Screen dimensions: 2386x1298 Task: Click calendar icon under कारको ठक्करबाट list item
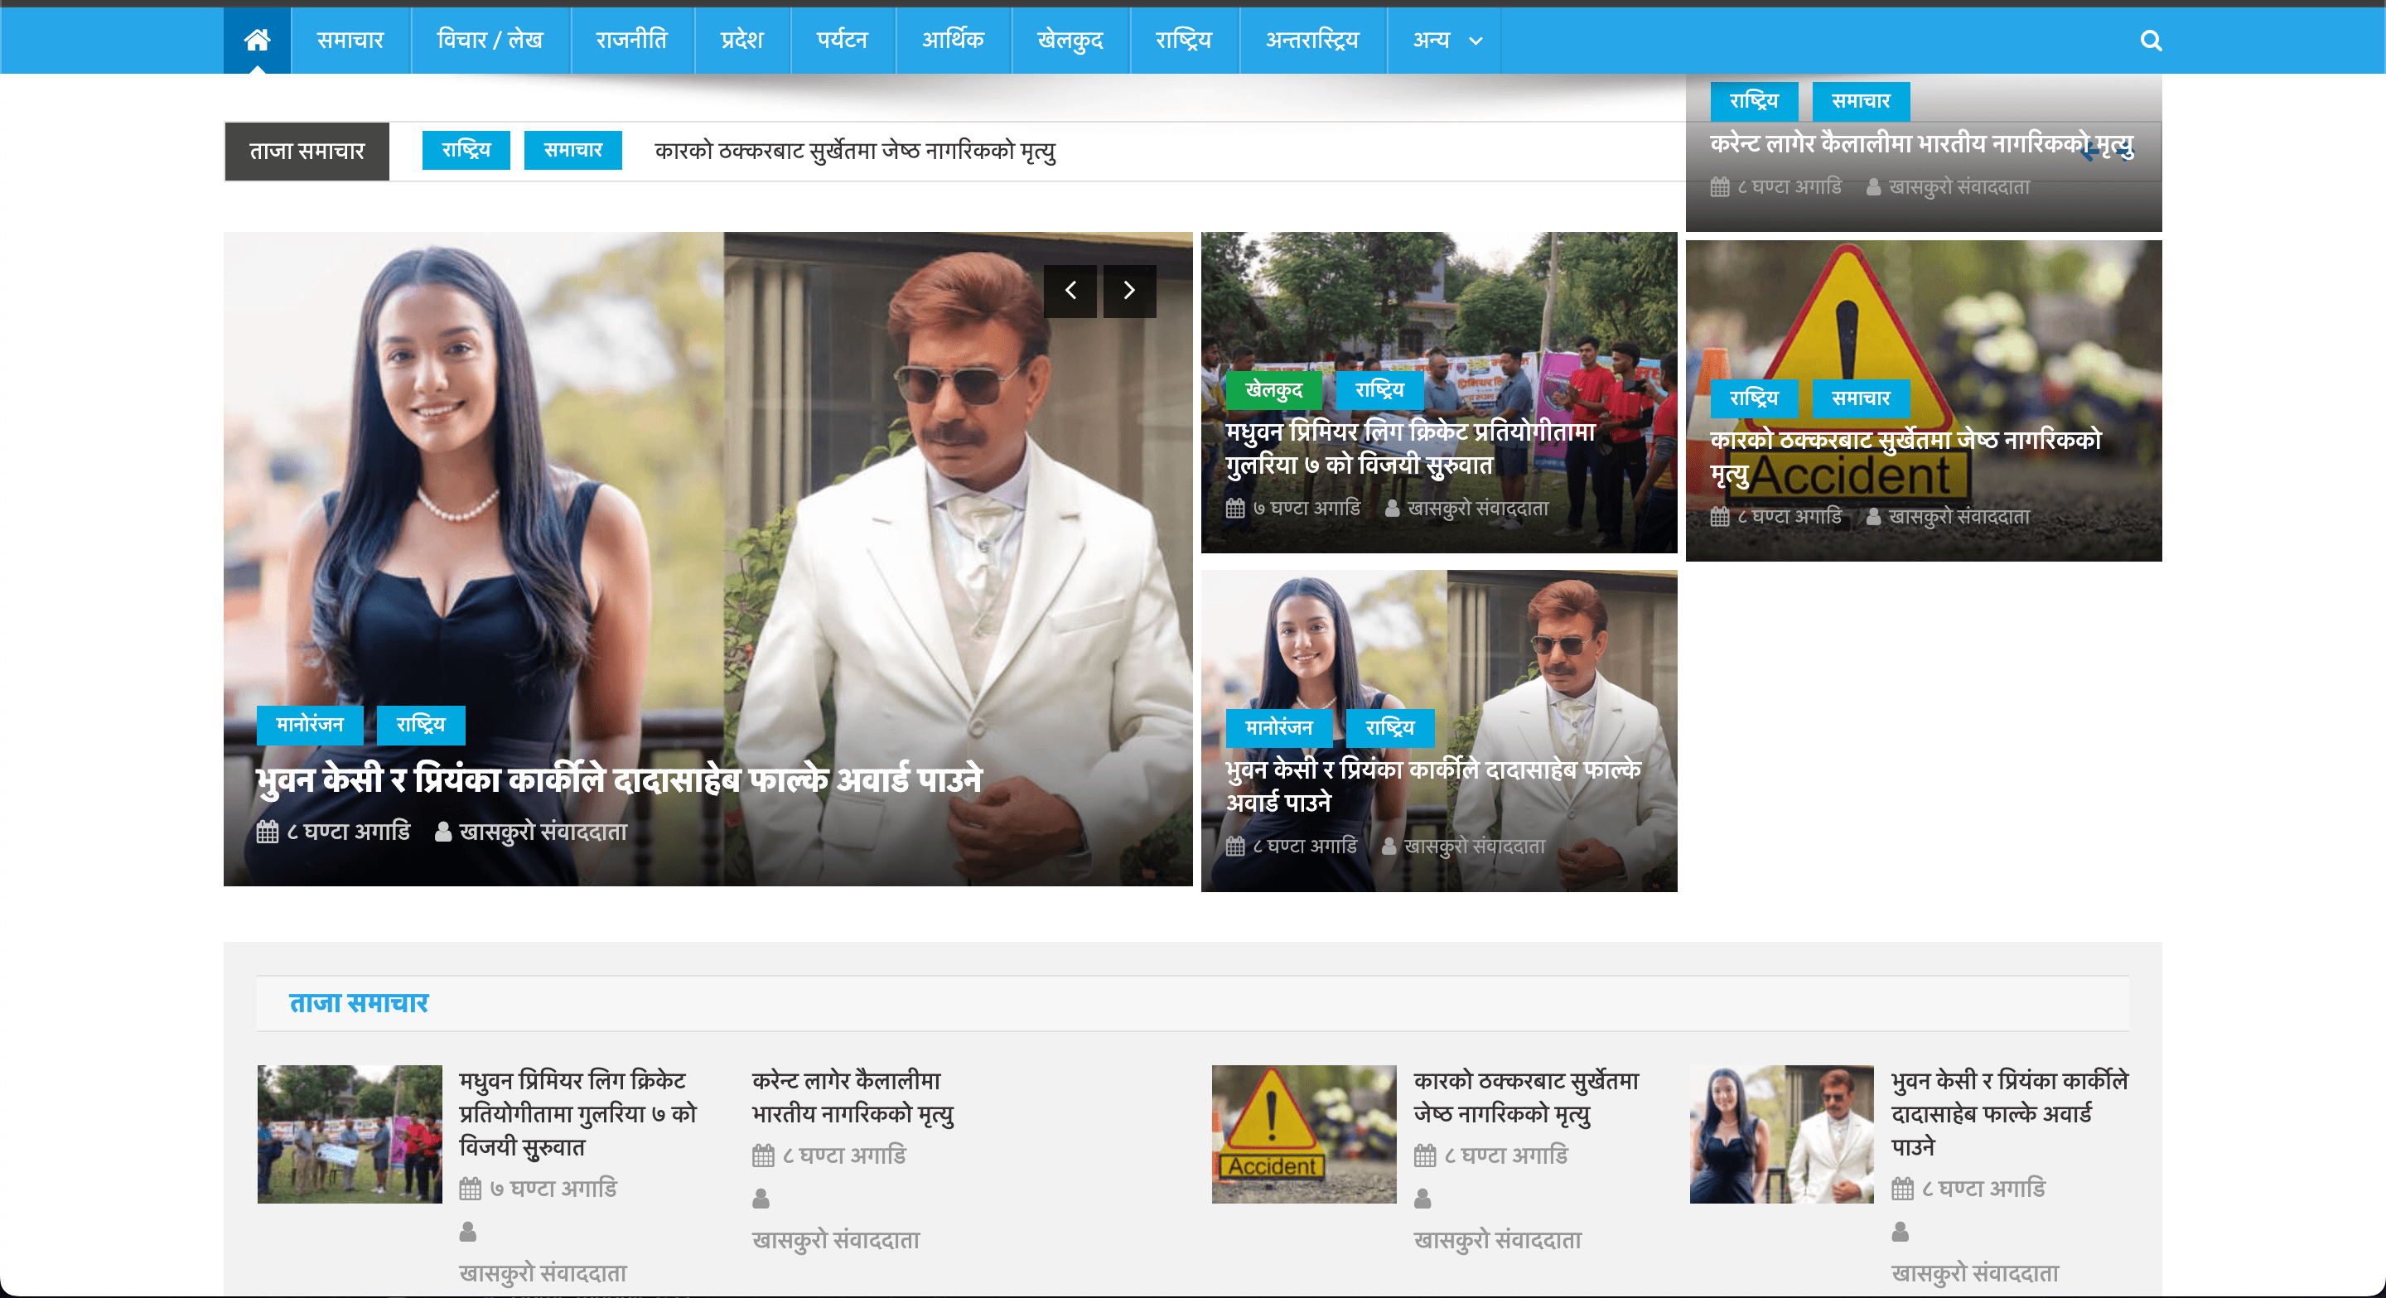click(1425, 1156)
